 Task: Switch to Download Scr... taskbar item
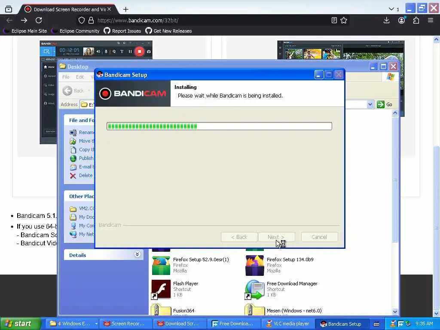180,324
